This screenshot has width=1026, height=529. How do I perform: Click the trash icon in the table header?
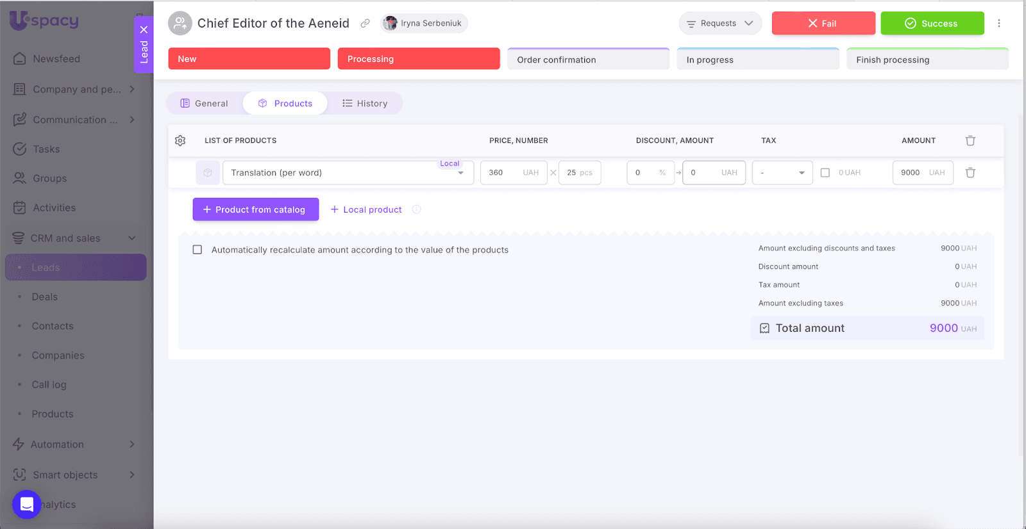970,141
